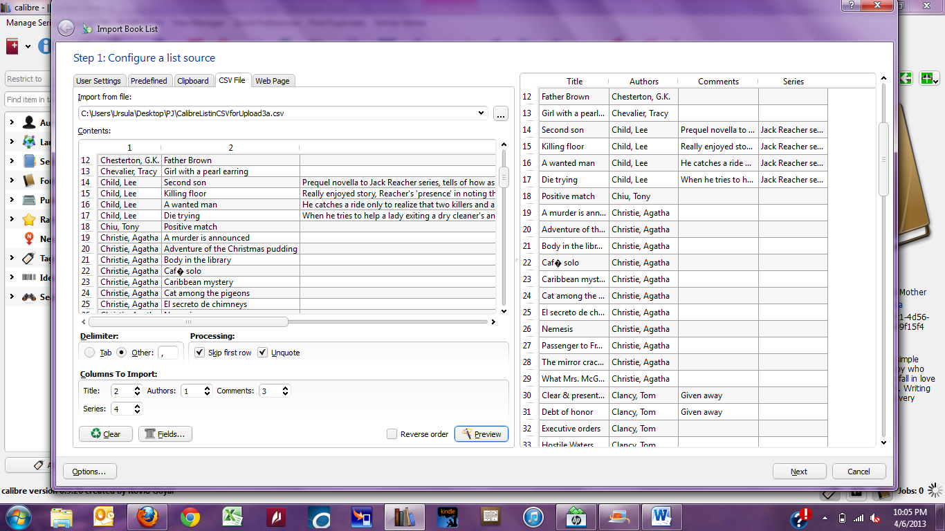This screenshot has height=531, width=945.
Task: Select the Other delimiter radio button
Action: (x=122, y=353)
